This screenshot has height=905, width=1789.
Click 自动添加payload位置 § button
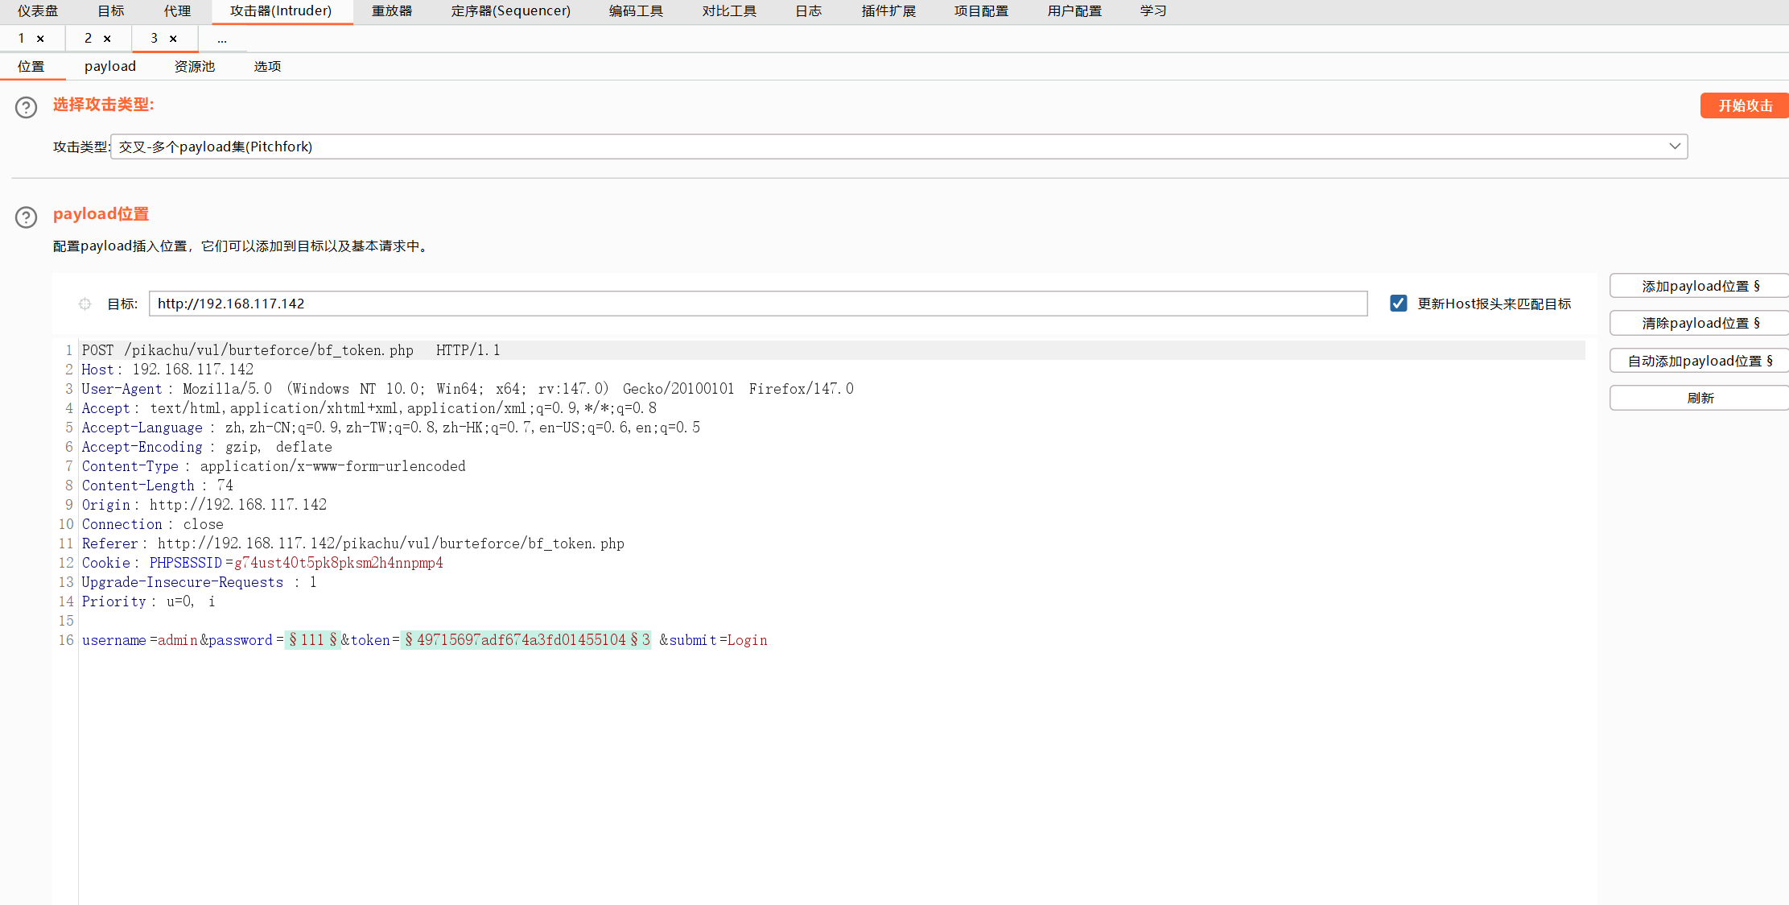[1700, 361]
